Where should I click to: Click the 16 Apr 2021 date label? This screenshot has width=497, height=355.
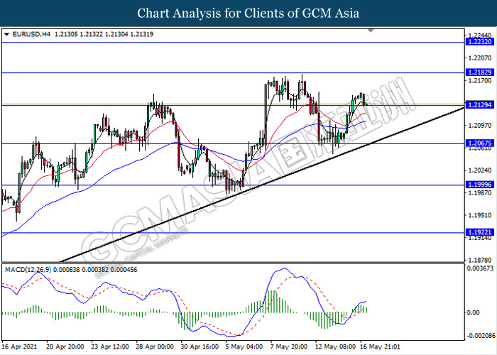coord(19,347)
